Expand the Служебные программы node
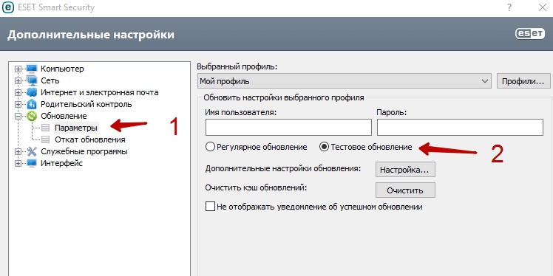The width and height of the screenshot is (553, 276). [18, 152]
